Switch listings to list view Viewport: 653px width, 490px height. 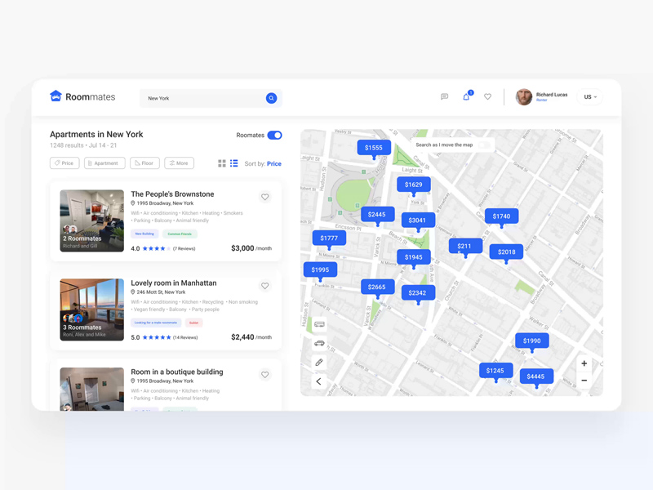pyautogui.click(x=234, y=163)
